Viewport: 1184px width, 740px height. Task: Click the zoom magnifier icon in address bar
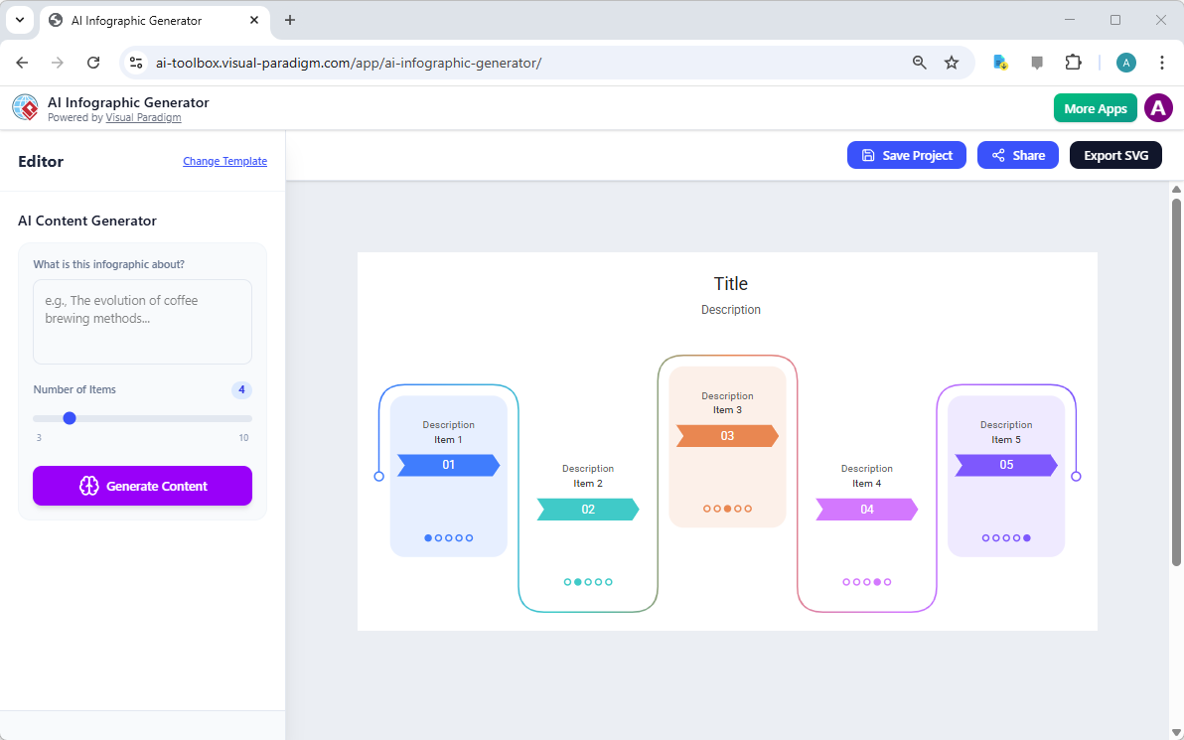click(x=919, y=62)
